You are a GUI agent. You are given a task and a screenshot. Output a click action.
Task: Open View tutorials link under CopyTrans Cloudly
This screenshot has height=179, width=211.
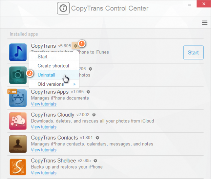tap(44, 127)
